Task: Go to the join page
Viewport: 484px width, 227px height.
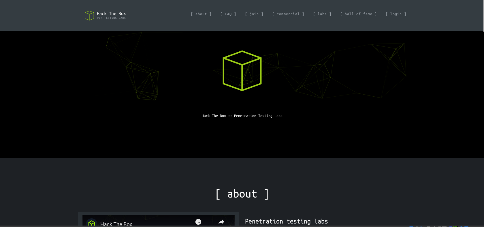Action: coord(254,14)
